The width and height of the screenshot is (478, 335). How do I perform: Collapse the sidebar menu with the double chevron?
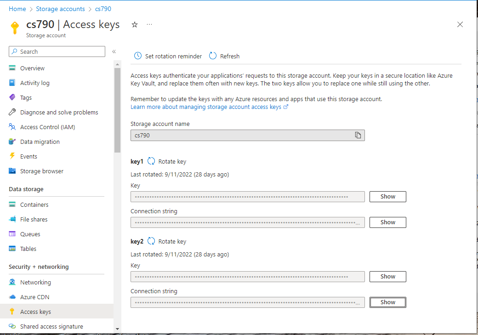(x=114, y=51)
